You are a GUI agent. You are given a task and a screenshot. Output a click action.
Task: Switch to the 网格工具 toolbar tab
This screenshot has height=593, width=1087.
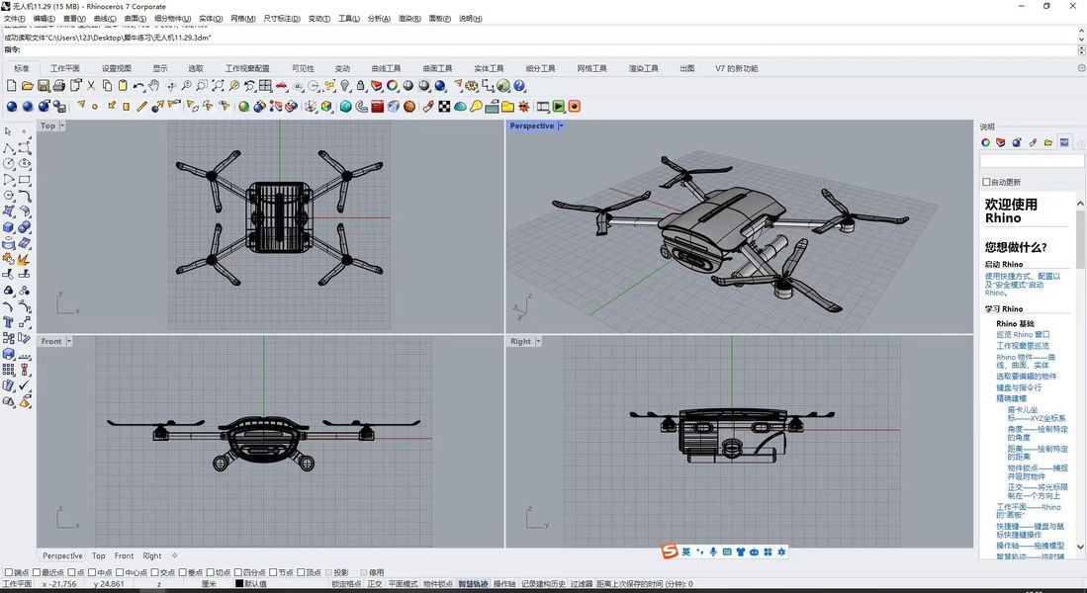(x=591, y=68)
